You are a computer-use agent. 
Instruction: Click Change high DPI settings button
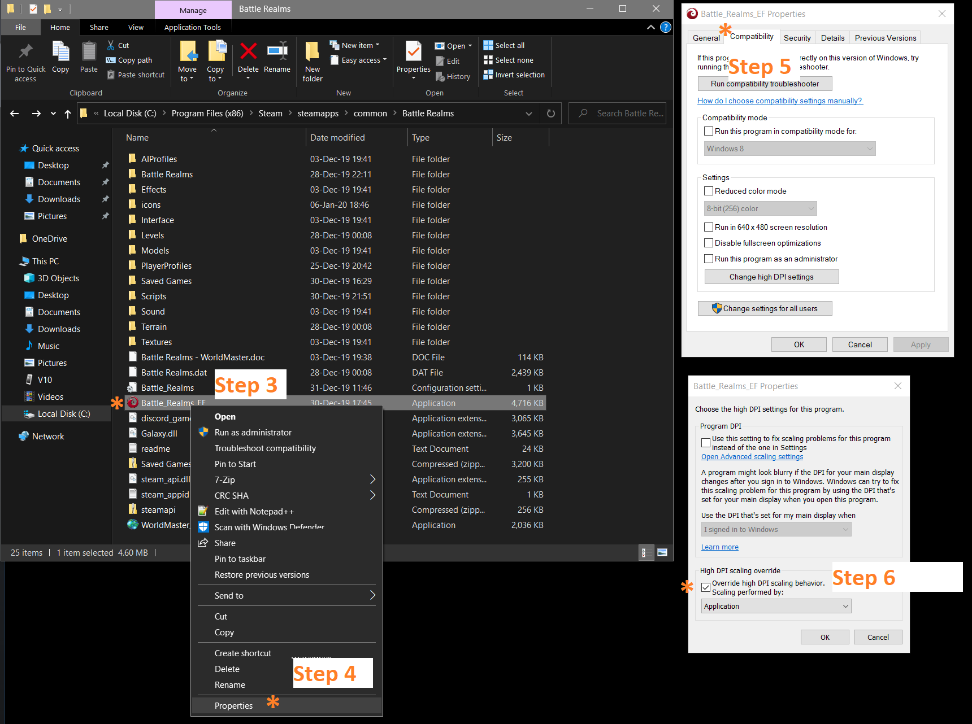click(771, 277)
